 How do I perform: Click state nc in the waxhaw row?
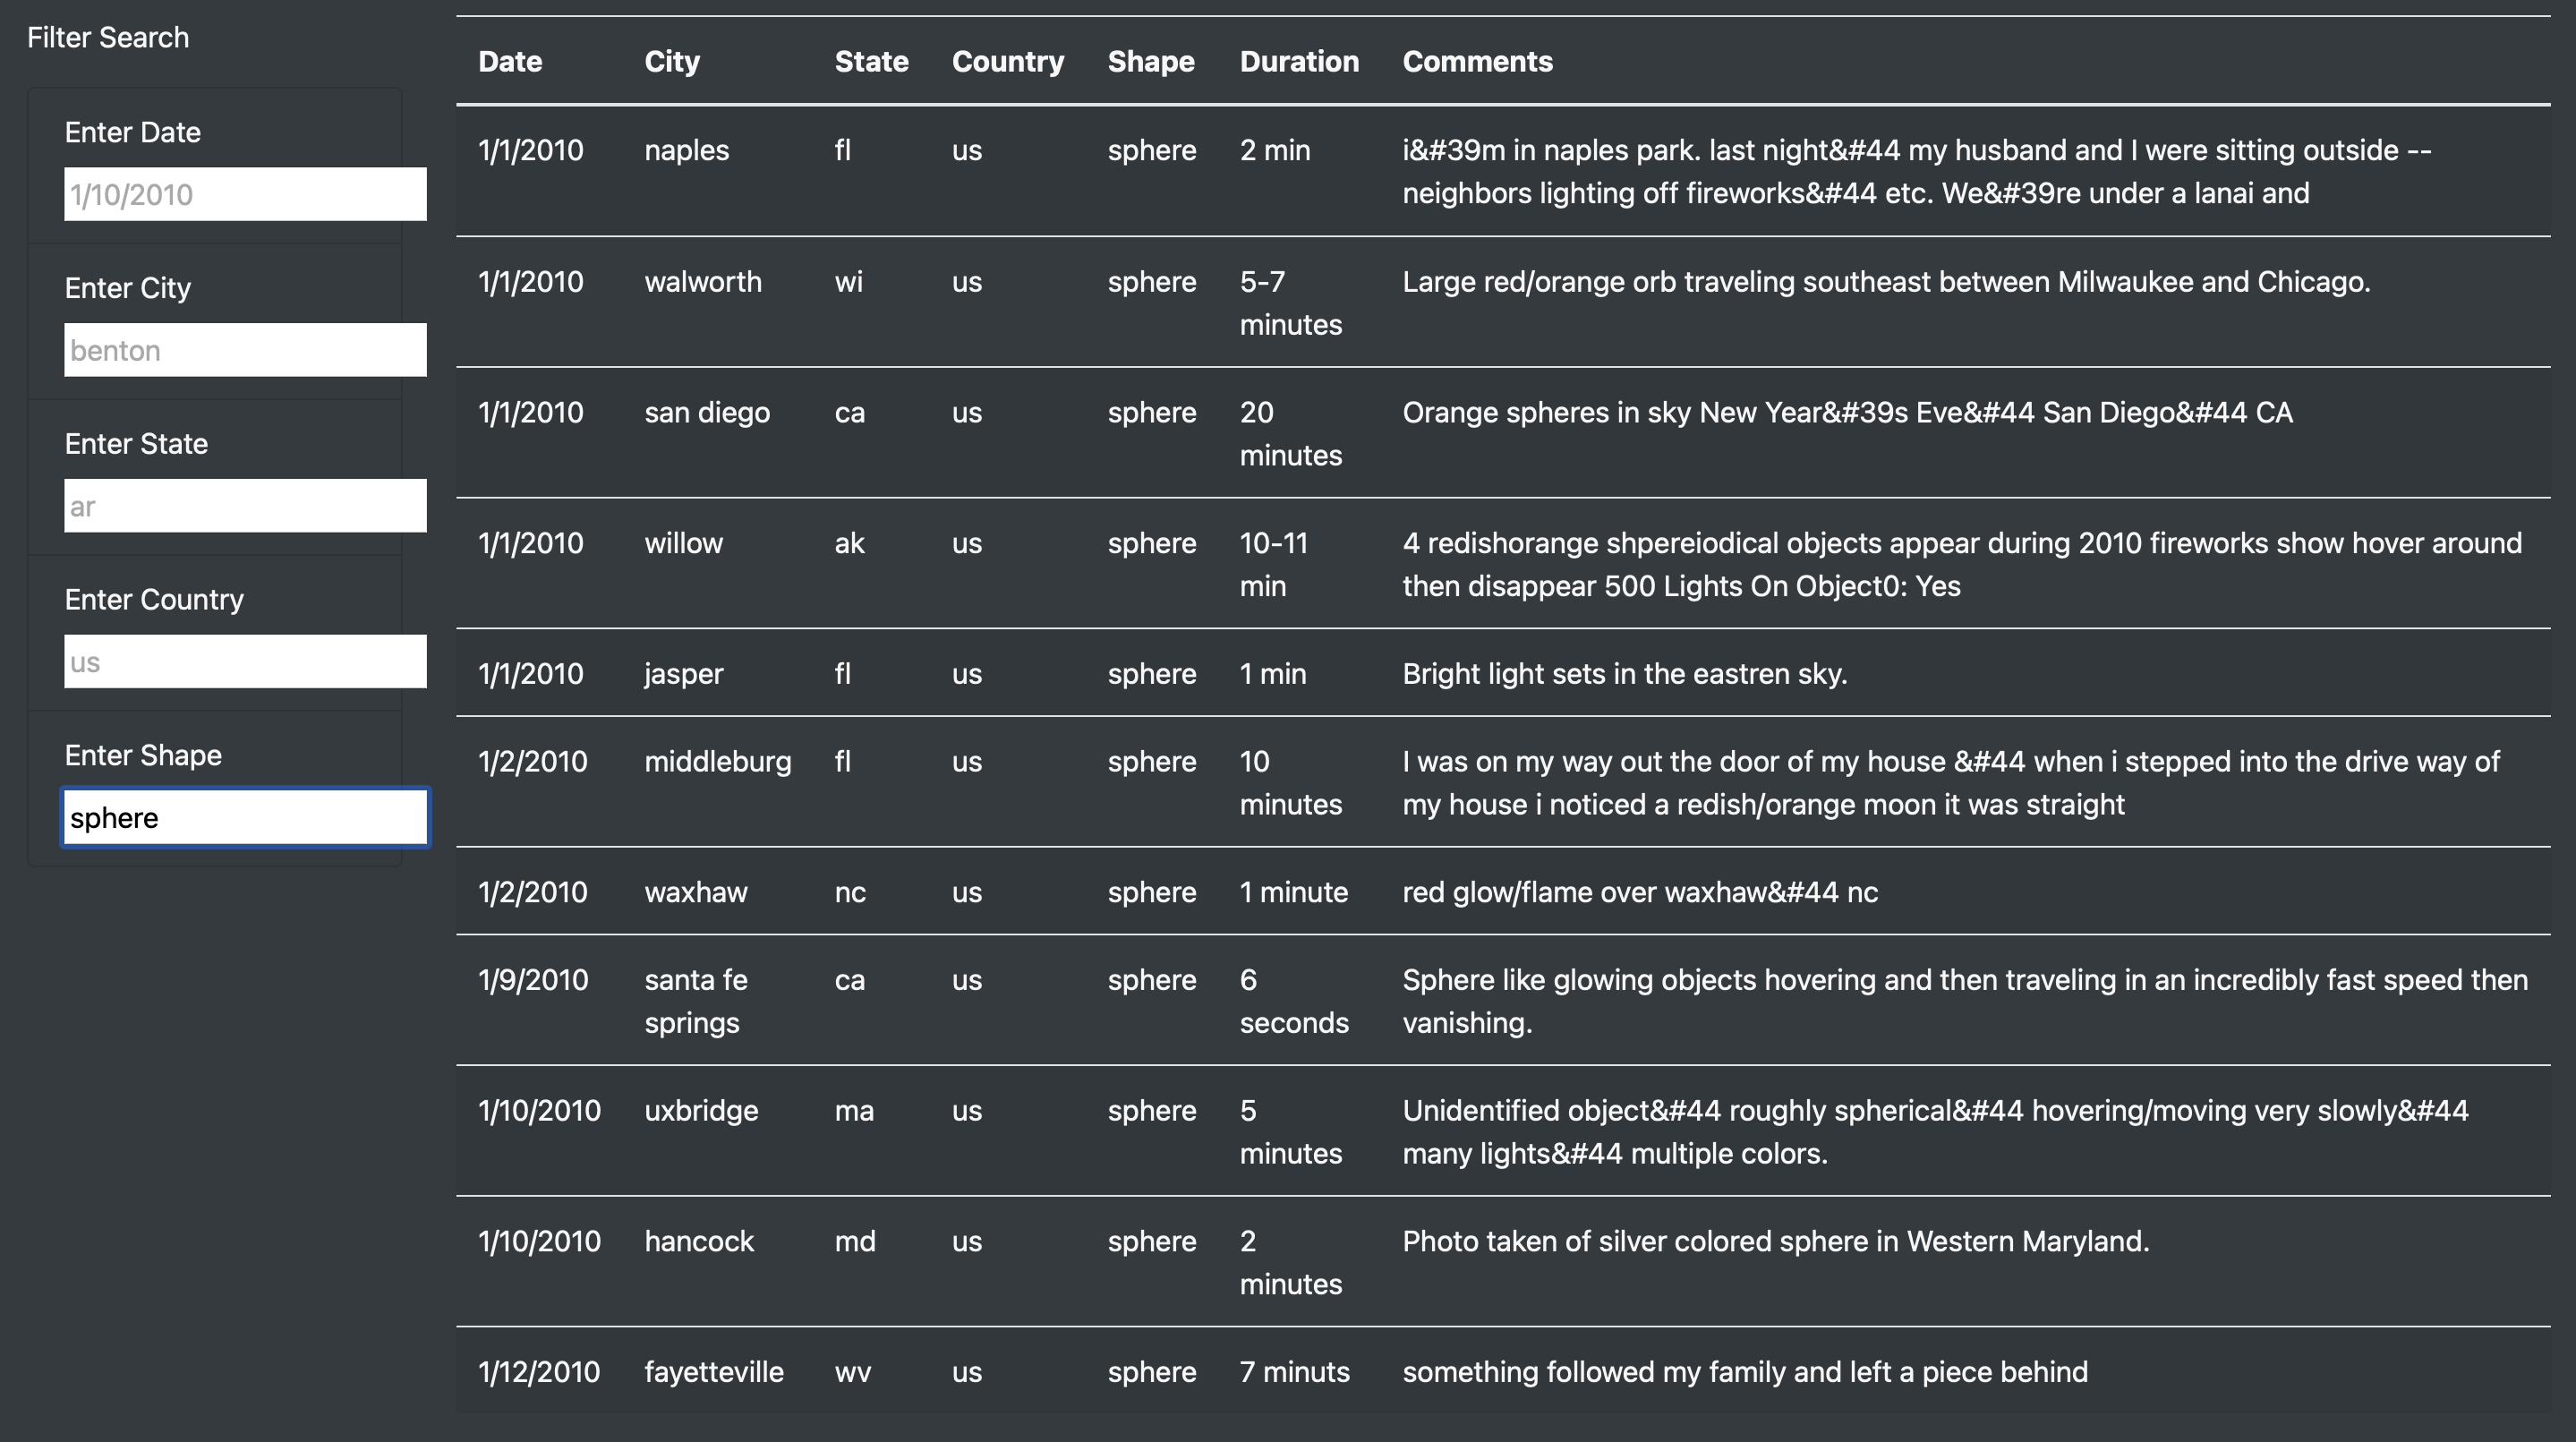850,893
